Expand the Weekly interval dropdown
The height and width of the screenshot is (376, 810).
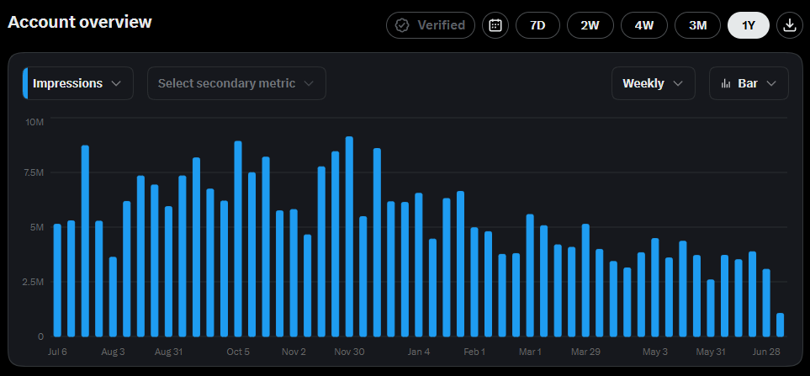point(654,83)
